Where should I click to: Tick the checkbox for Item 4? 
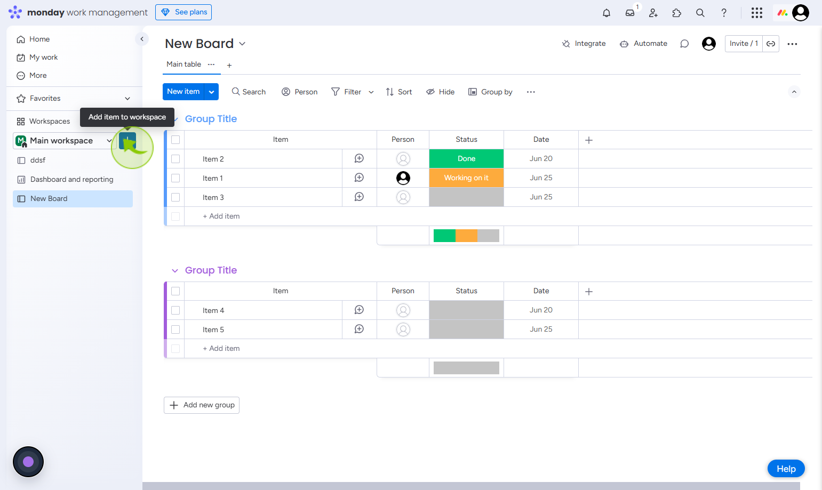pyautogui.click(x=175, y=310)
